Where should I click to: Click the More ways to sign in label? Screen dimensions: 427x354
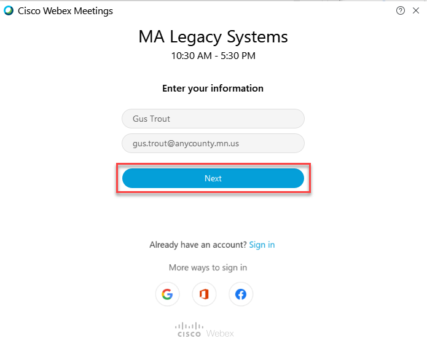[x=208, y=267]
